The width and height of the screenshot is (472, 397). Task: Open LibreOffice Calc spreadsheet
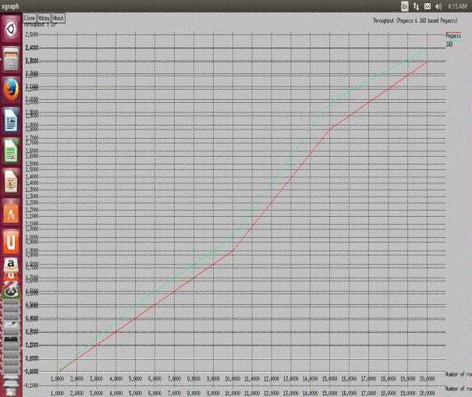11,151
